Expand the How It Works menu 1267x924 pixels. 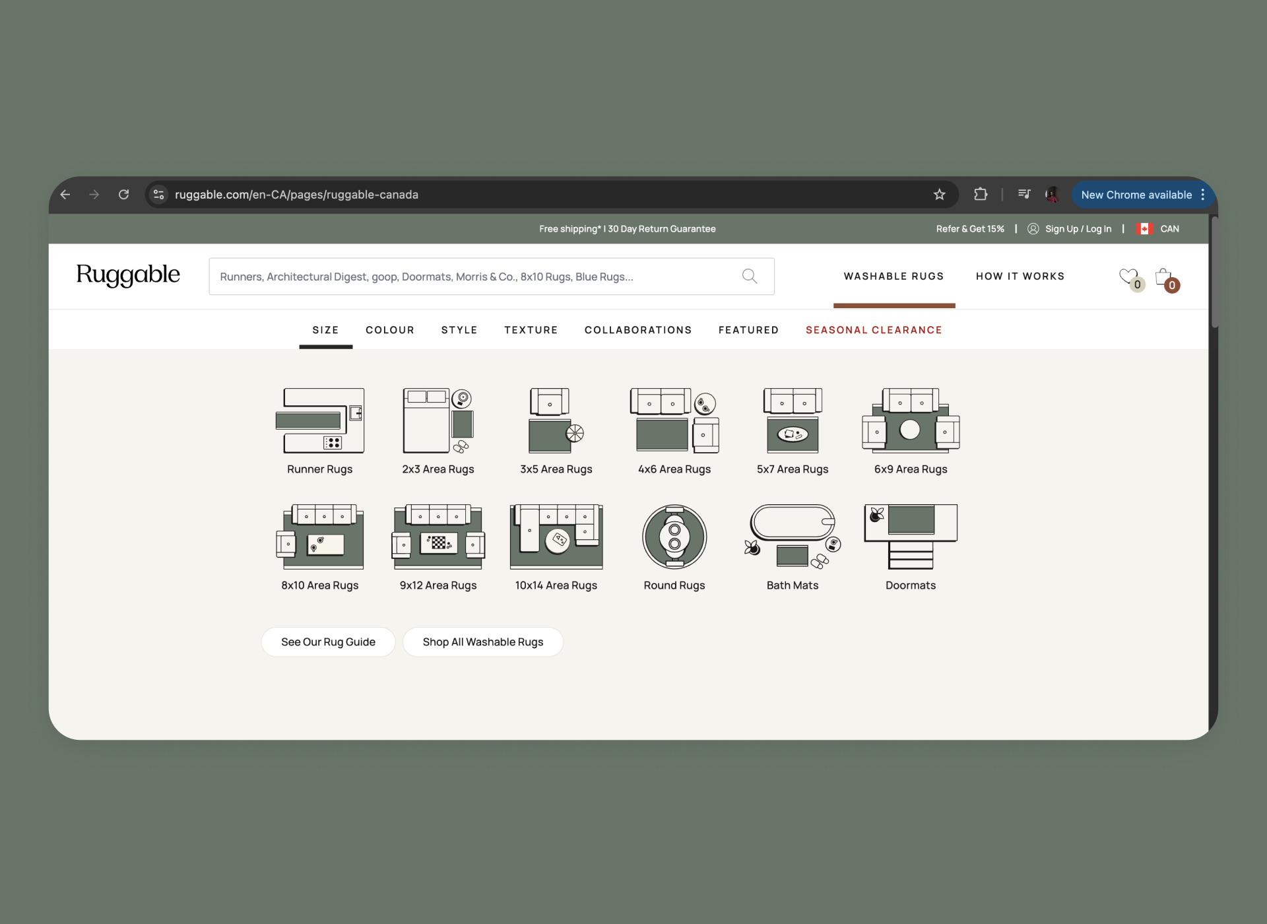tap(1020, 277)
